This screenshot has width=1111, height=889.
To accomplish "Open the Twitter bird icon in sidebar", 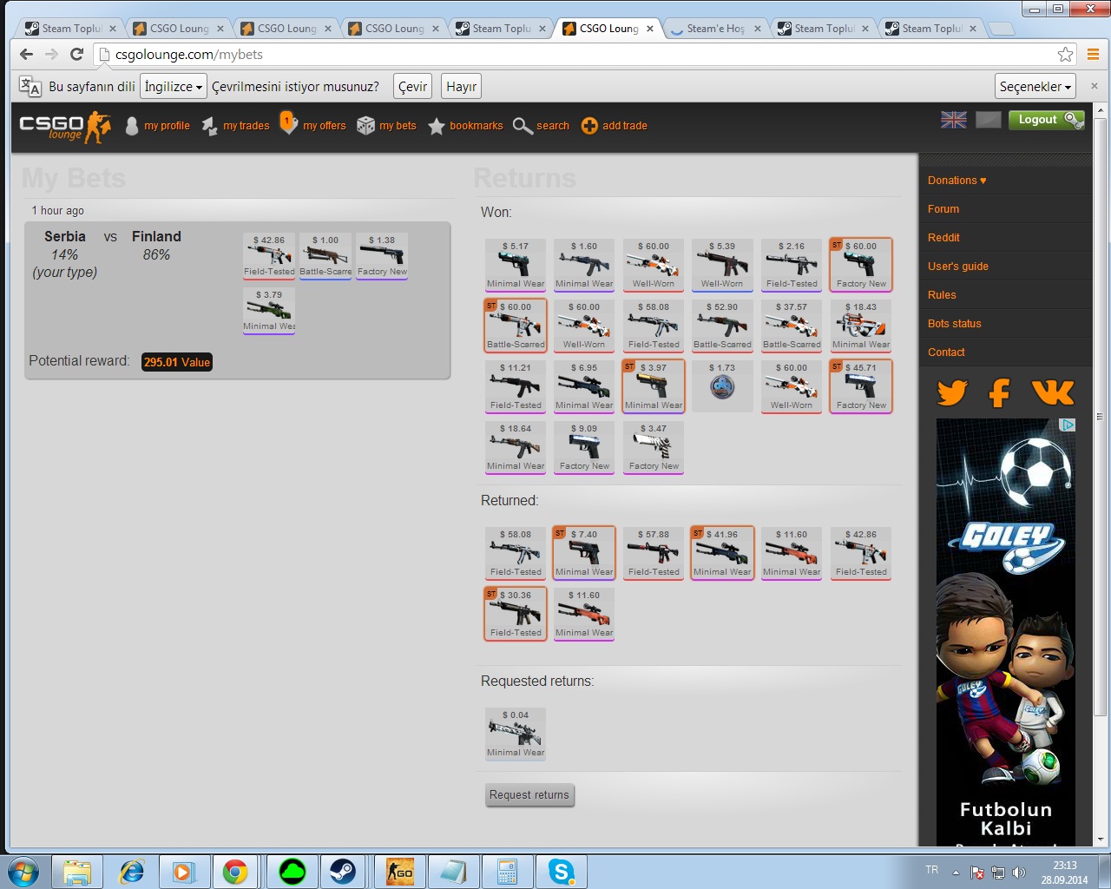I will (952, 392).
